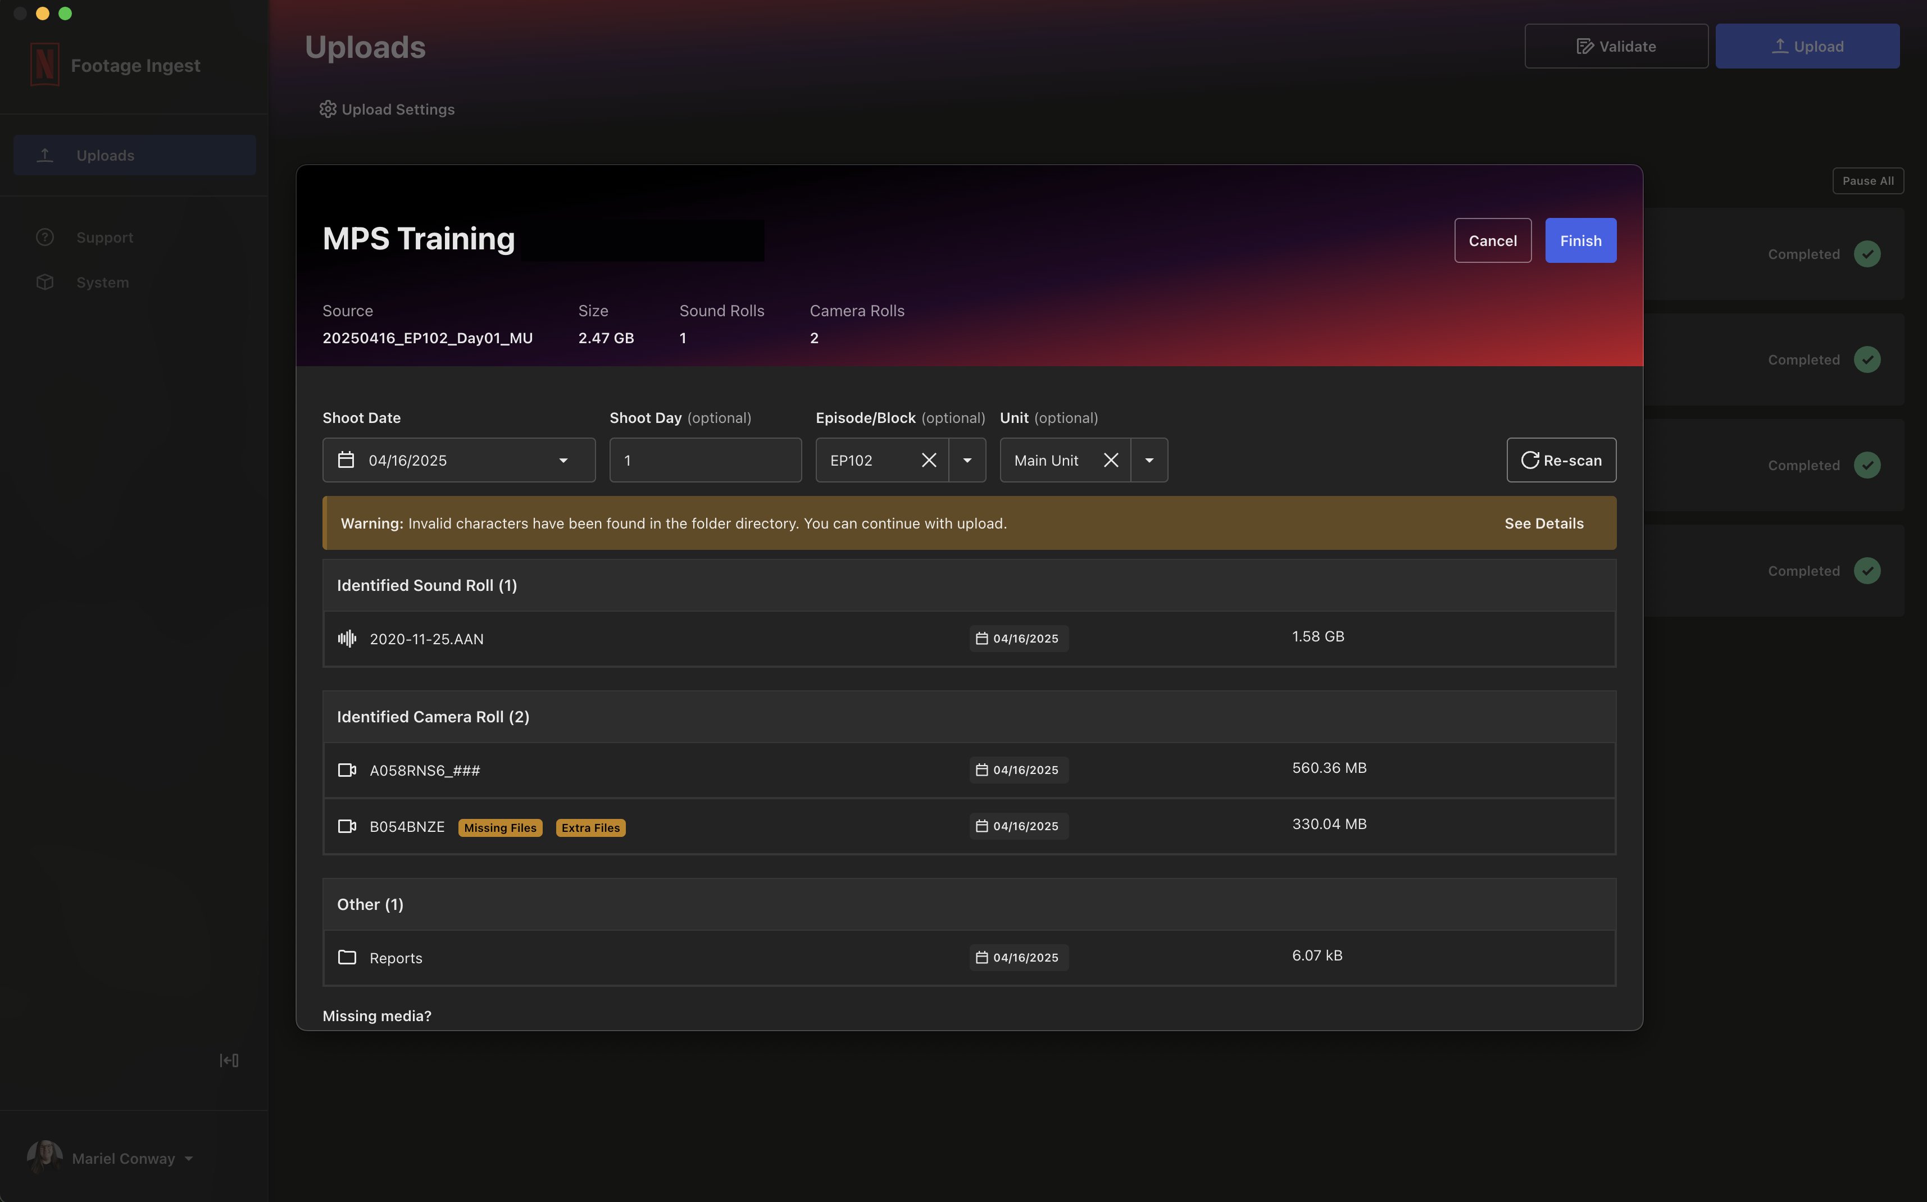Select sound roll 2020-11-25.AAN
The height and width of the screenshot is (1202, 1927).
[426, 639]
